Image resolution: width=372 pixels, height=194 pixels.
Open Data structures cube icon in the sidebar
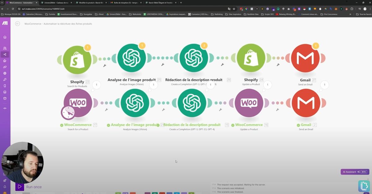(x=5, y=98)
